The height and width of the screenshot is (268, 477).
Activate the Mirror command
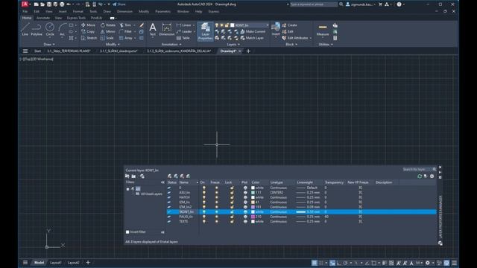click(108, 31)
